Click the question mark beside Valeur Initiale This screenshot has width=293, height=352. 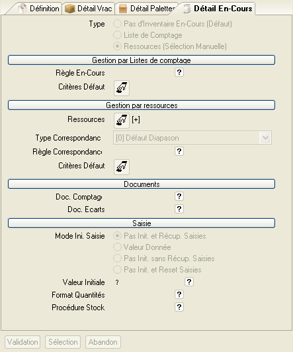pos(189,282)
